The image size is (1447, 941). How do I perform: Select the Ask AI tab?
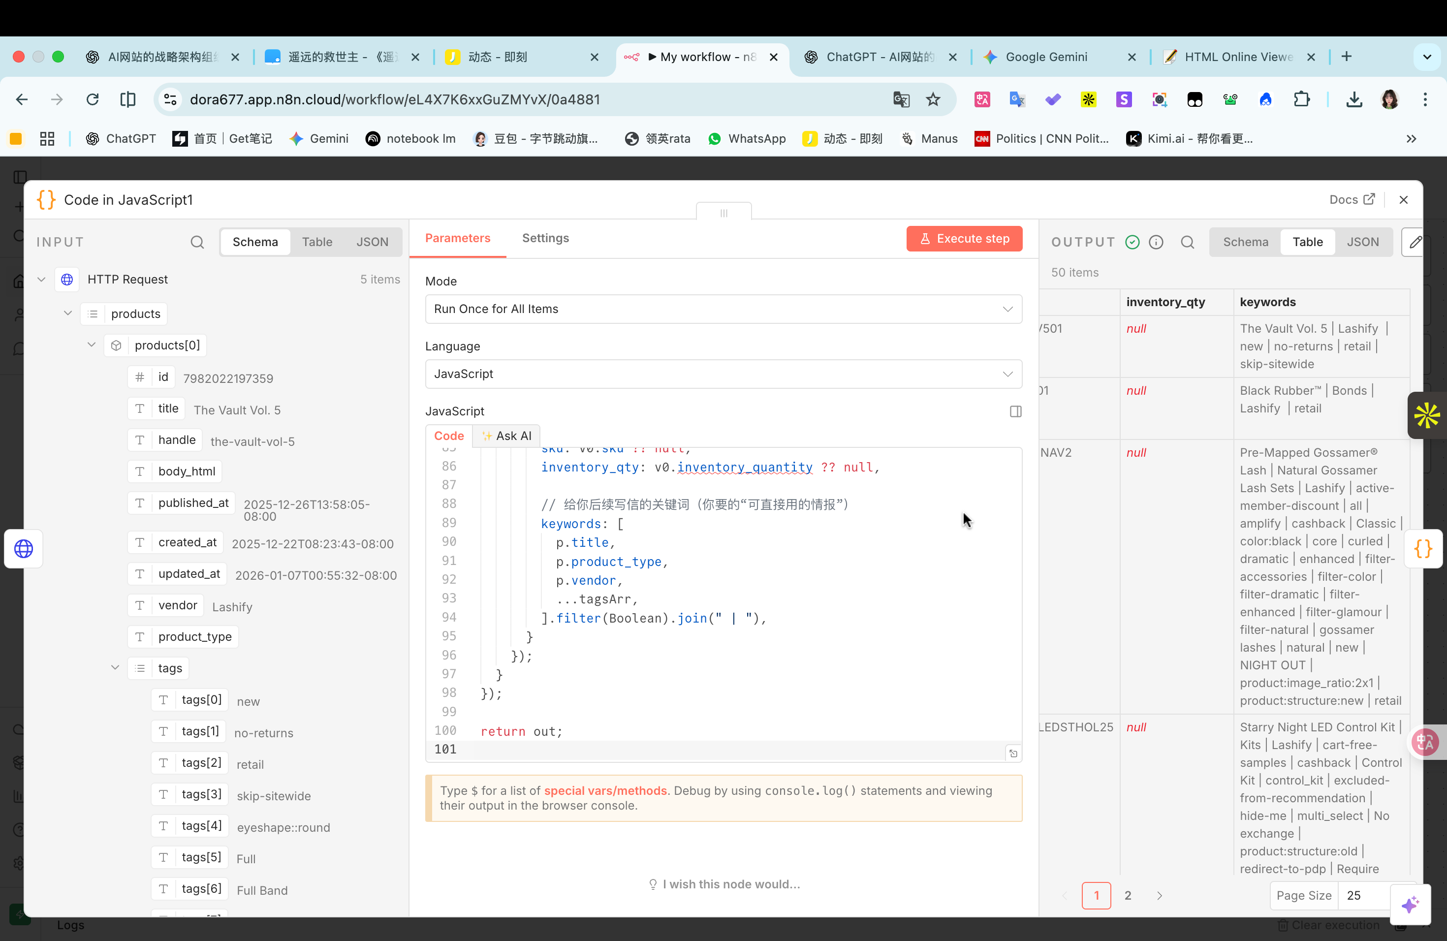pos(506,436)
